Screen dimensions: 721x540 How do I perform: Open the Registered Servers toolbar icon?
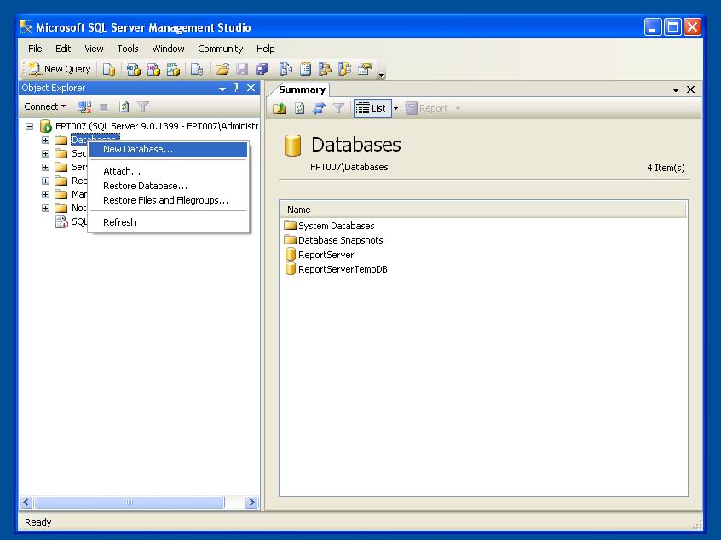coord(286,69)
